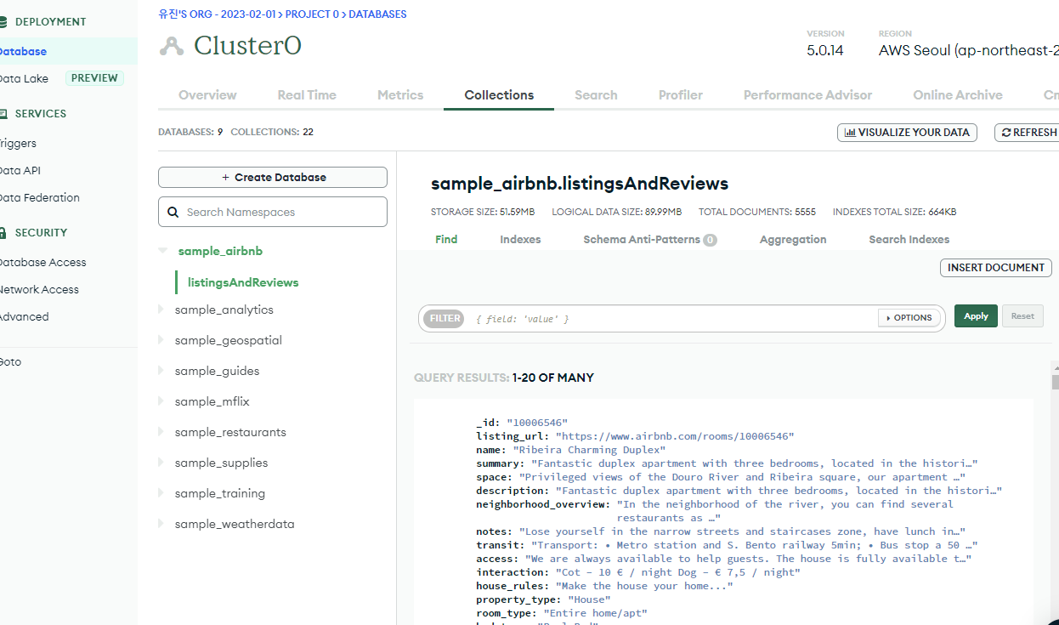Viewport: 1059px width, 625px height.
Task: Click the Refresh button
Action: pos(1027,133)
